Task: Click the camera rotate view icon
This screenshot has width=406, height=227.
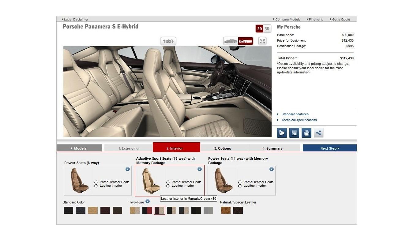Action: 168,41
